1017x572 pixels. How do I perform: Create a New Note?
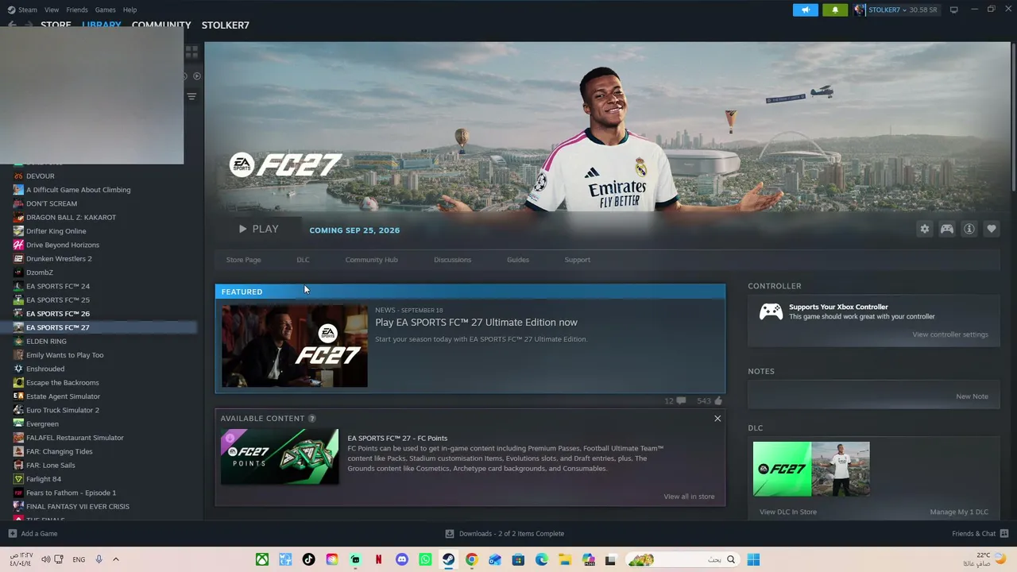tap(972, 396)
